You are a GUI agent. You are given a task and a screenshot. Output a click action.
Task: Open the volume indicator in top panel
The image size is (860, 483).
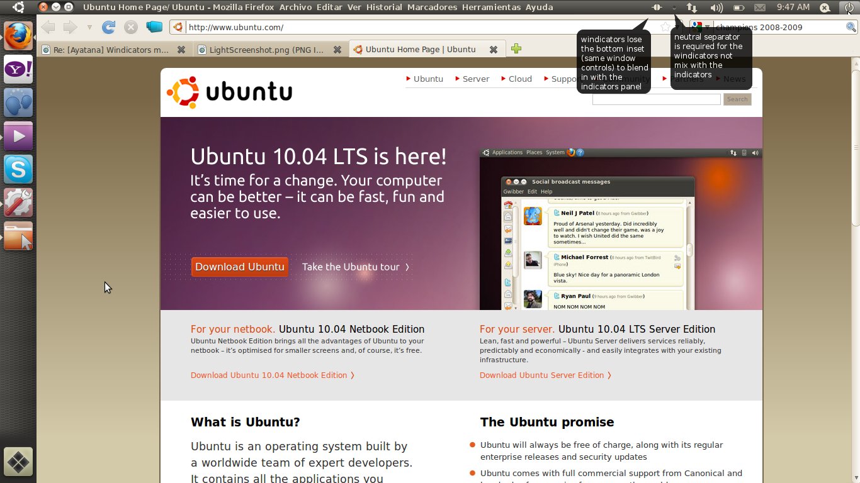tap(716, 8)
